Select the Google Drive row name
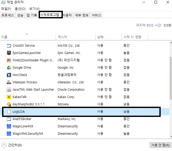 [22, 68]
